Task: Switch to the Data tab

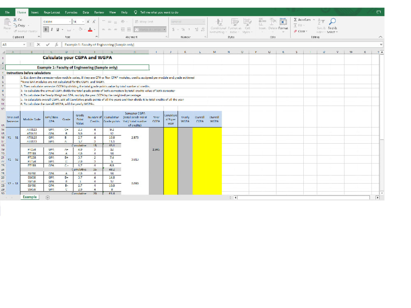Action: coord(86,12)
